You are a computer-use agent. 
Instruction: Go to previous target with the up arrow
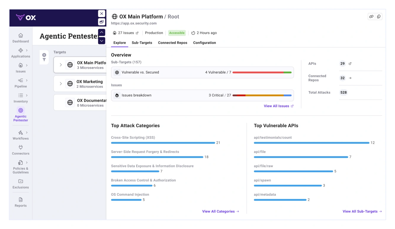[x=102, y=32]
